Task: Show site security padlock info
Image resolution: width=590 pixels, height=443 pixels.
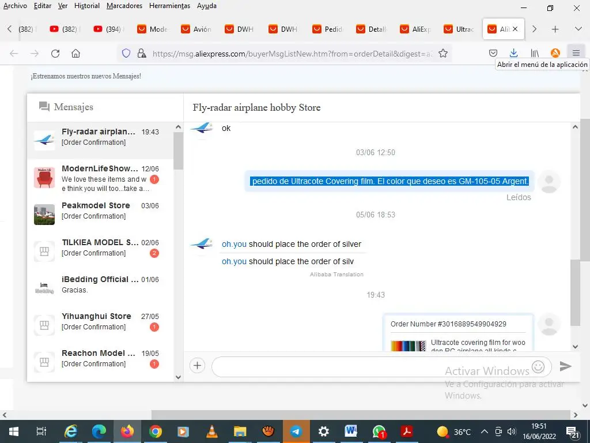Action: pyautogui.click(x=142, y=54)
